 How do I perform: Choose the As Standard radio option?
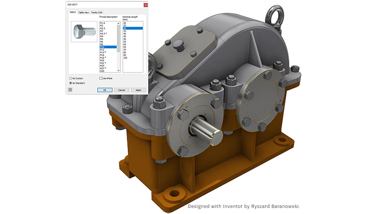click(71, 83)
